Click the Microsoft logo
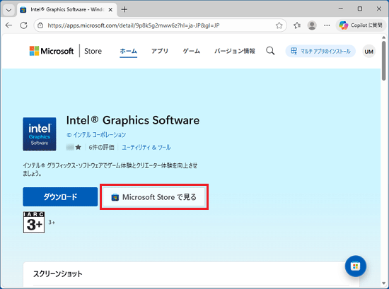 (52, 51)
